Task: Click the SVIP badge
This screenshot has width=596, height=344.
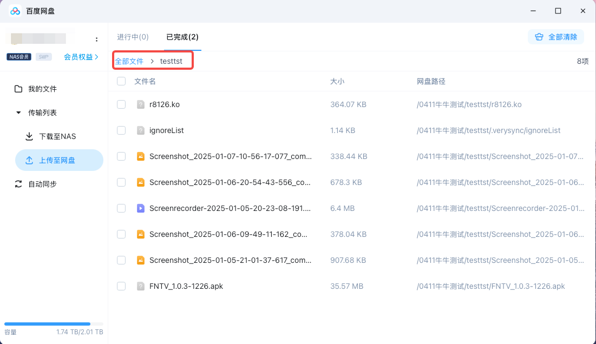Action: point(44,57)
